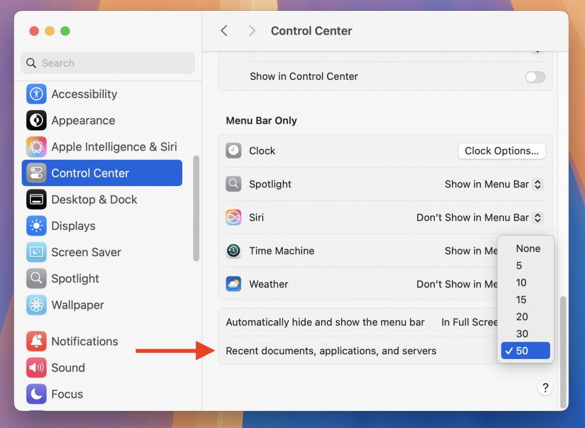This screenshot has width=585, height=428.
Task: Select the Desktop & Dock icon
Action: 37,199
